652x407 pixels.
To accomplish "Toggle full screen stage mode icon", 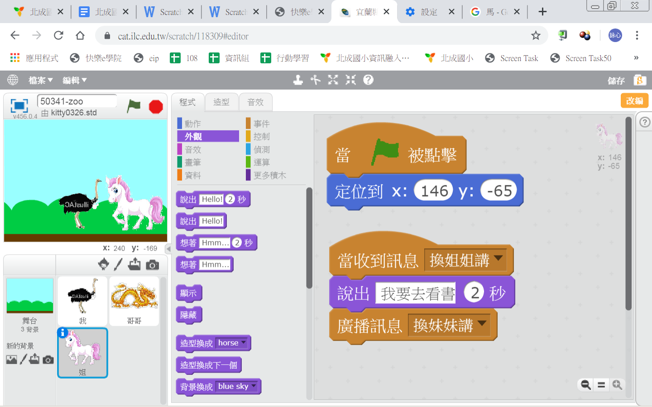I will 19,105.
